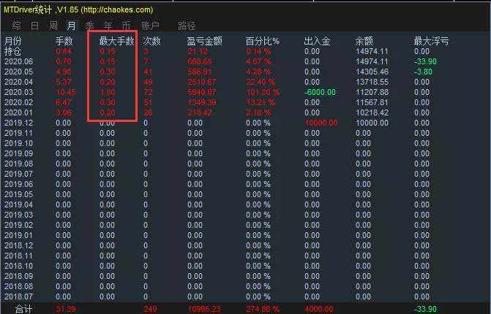This screenshot has height=314, width=491.
Task: Click balance 14305.46 in the 2020.05 row
Action: pos(372,72)
